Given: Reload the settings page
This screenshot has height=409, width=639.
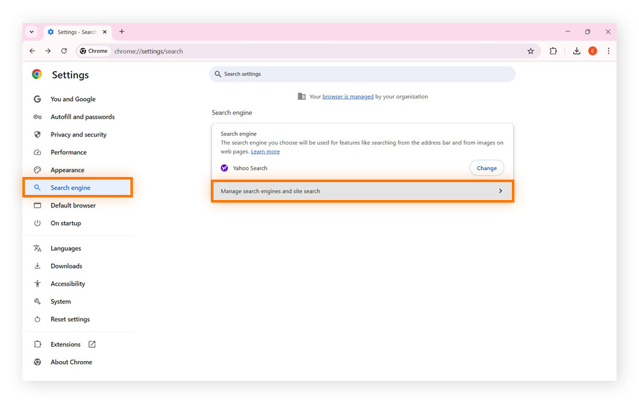Looking at the screenshot, I should 64,50.
